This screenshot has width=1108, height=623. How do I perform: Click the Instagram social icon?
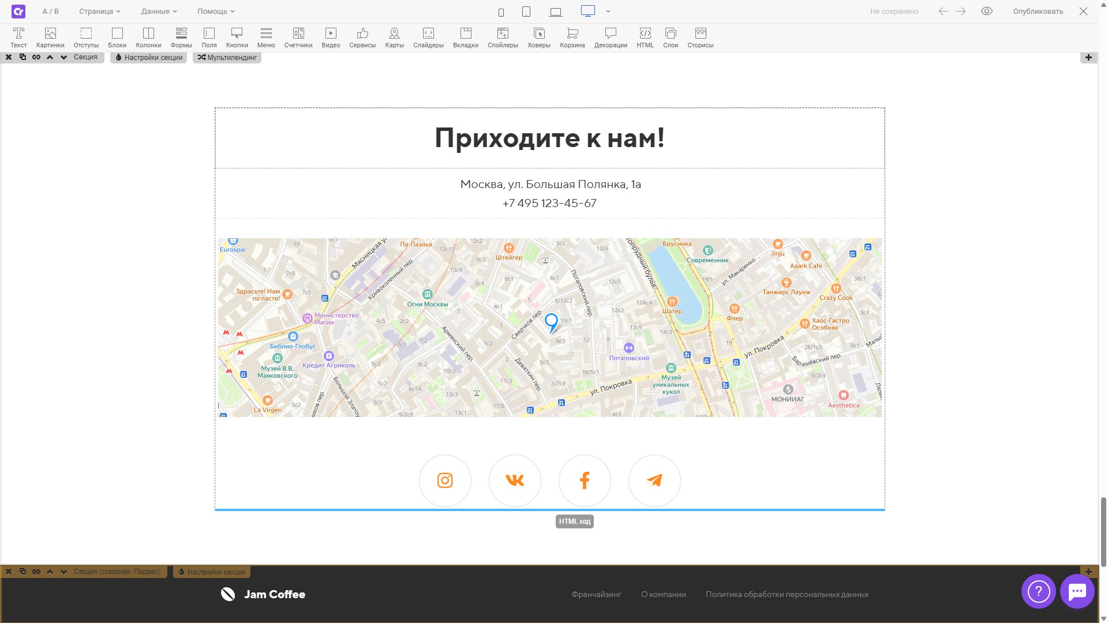pos(445,481)
